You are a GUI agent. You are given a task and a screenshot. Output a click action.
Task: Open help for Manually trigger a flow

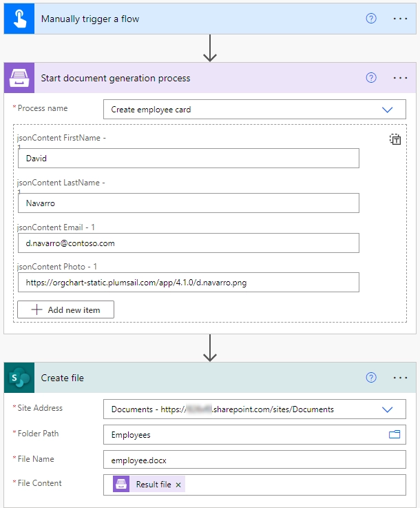(x=371, y=19)
